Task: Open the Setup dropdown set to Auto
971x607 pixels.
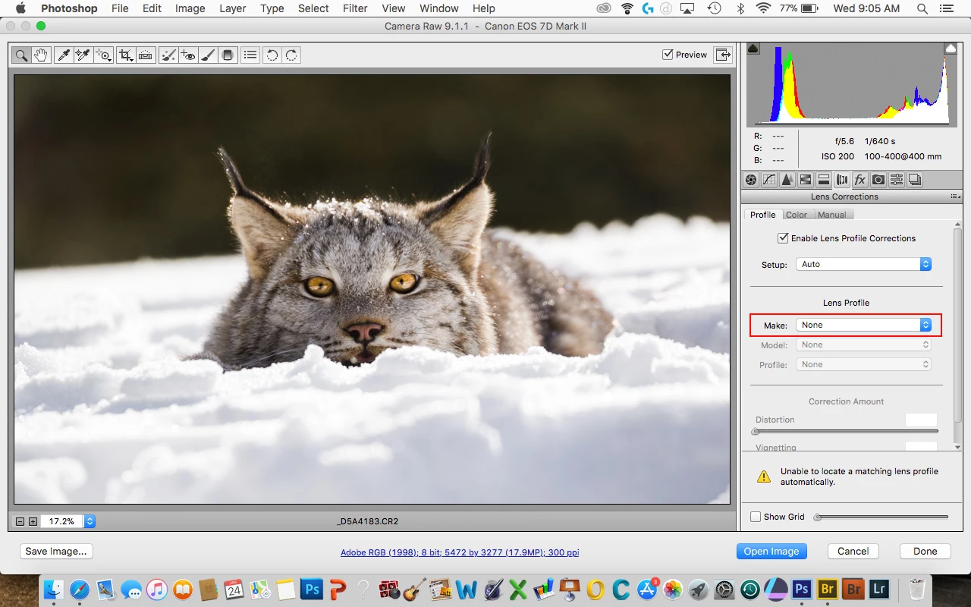Action: coord(863,264)
